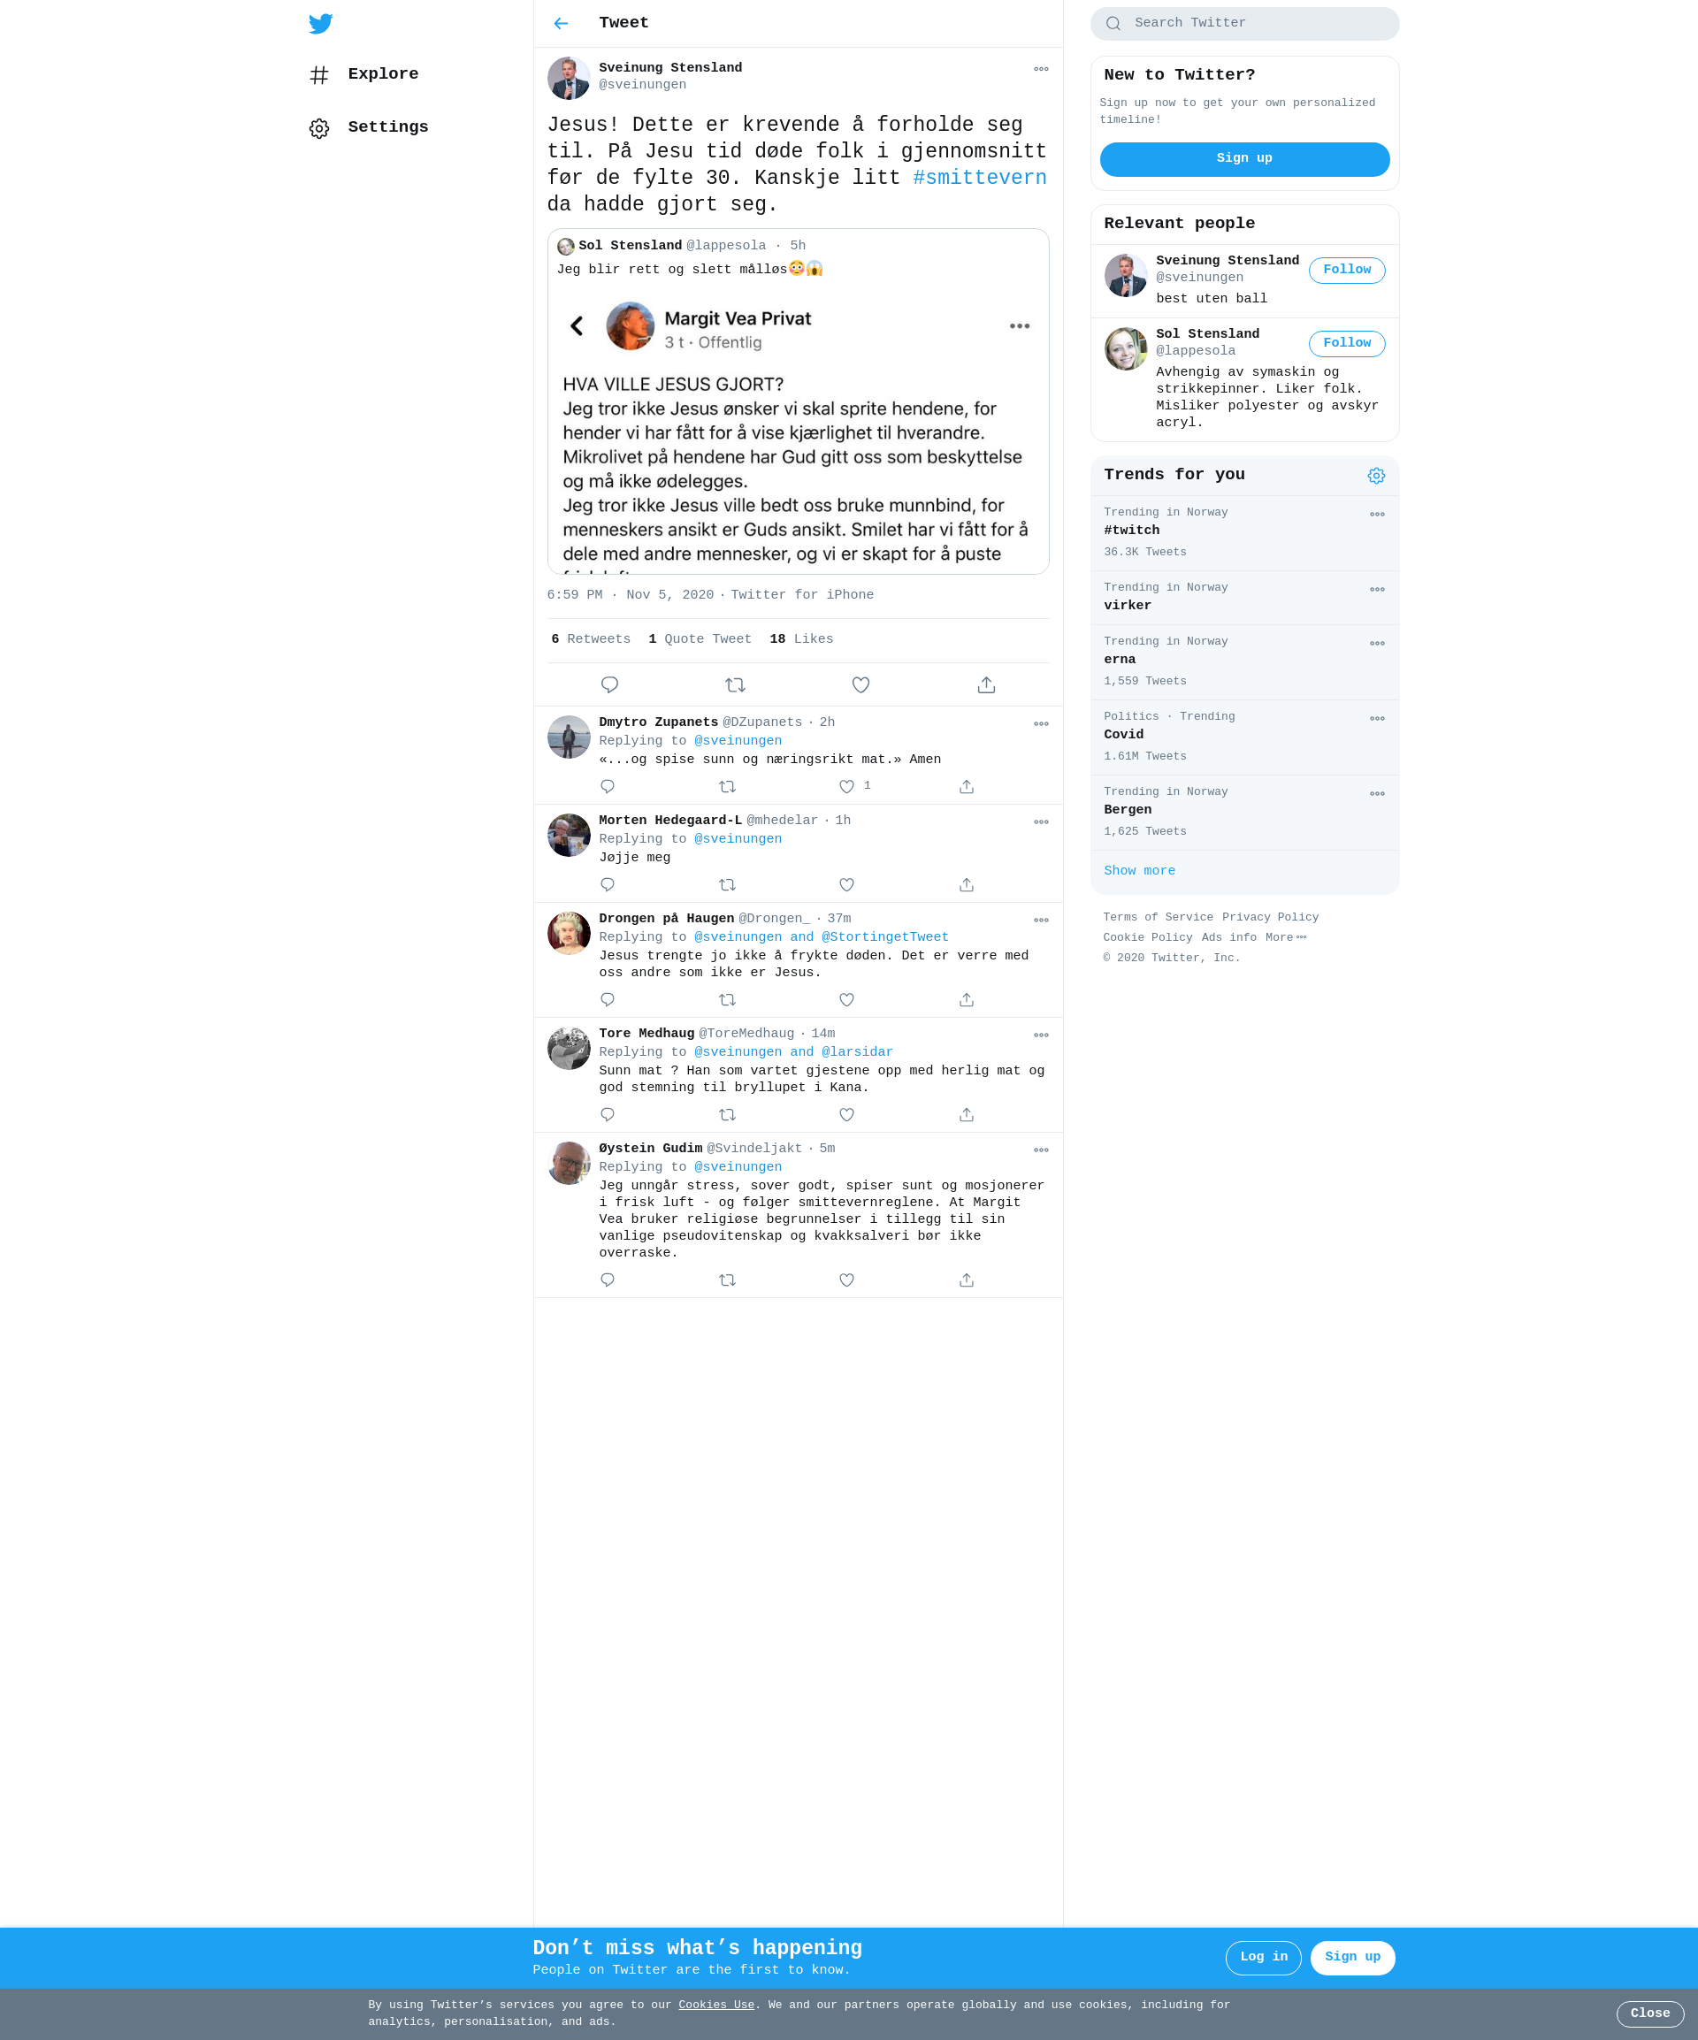The image size is (1698, 2040).
Task: Go back using the arrow icon
Action: coord(561,23)
